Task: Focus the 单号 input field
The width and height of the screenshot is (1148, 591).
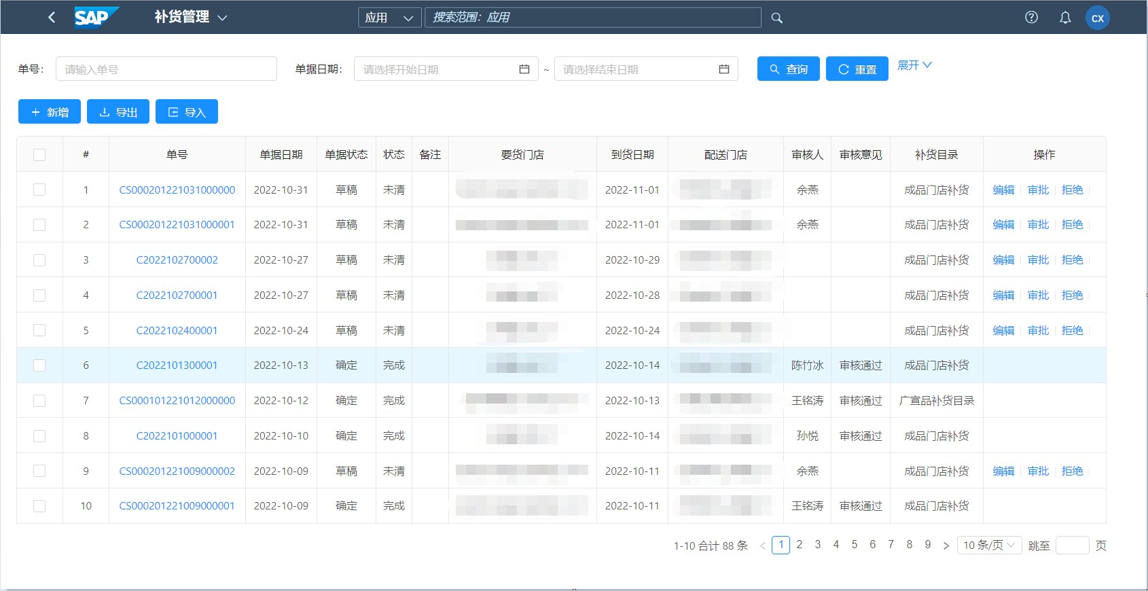Action: click(166, 69)
